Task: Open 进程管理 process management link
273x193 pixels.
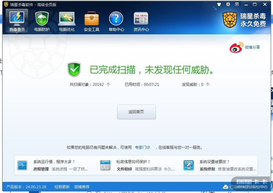Action: [x=41, y=169]
